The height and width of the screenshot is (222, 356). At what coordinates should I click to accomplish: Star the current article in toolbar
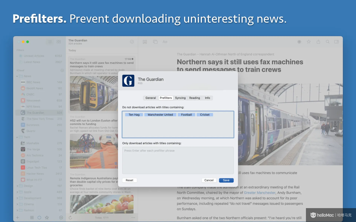[x=309, y=42]
